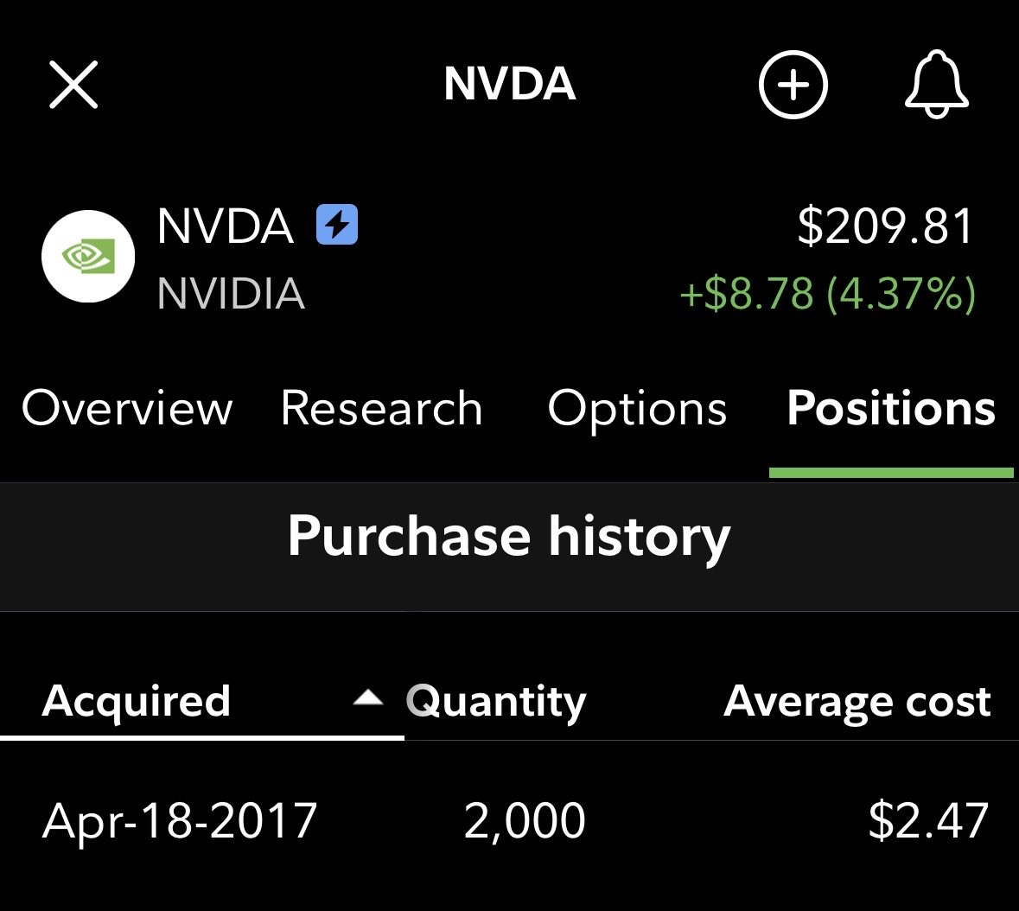The width and height of the screenshot is (1019, 911).
Task: Tap the 2,000 quantity value
Action: click(x=525, y=820)
